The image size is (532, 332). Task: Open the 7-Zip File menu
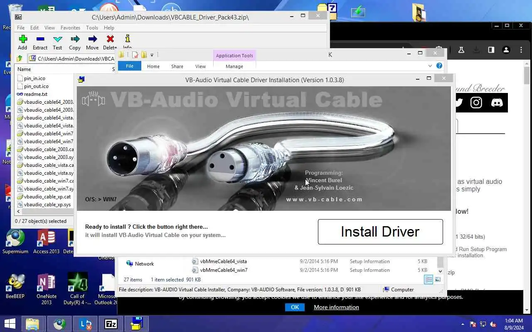tap(20, 28)
